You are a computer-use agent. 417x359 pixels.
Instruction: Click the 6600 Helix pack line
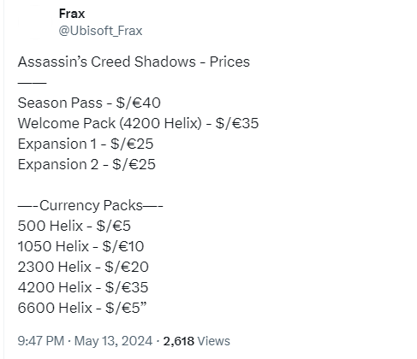point(82,308)
